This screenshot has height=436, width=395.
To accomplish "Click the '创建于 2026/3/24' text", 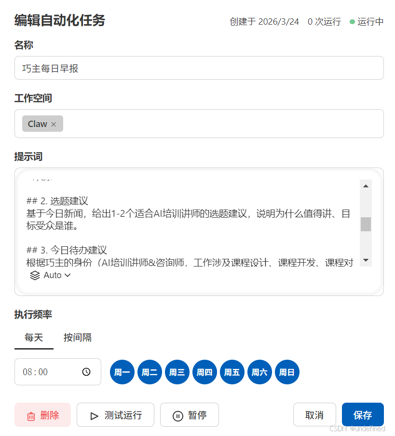I will [x=264, y=22].
